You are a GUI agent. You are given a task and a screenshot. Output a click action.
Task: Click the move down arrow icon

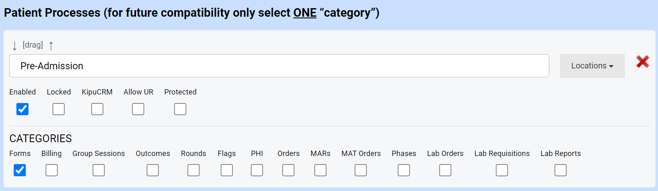15,46
